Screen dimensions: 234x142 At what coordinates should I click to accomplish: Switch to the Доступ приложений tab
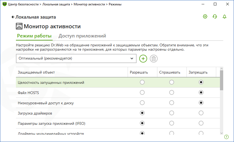tap(82, 36)
